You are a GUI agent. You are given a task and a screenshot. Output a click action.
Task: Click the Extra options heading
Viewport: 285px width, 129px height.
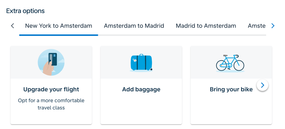click(25, 11)
